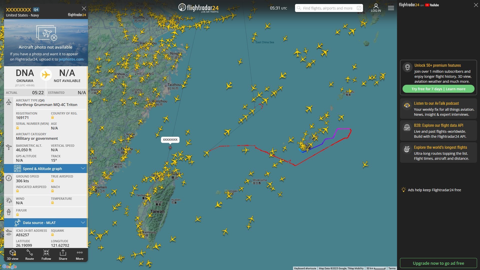Follow the selected aircraft
Screen dimensions: 480x270
point(46,255)
